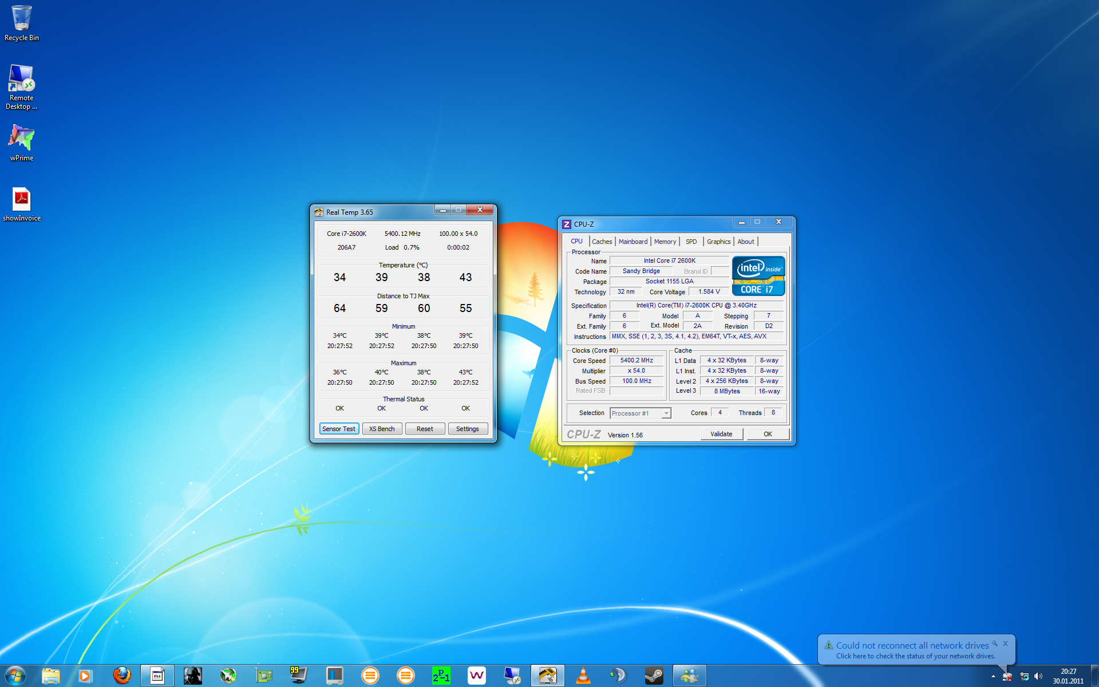Viewport: 1099px width, 687px height.
Task: Click the volume speaker tray icon
Action: coord(1039,676)
